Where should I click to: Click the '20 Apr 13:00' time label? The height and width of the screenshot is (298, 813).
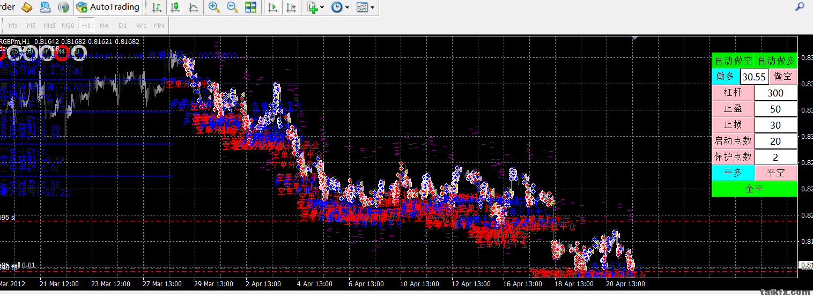pyautogui.click(x=625, y=284)
